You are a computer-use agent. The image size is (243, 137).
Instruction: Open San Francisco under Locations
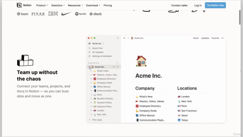(187, 111)
